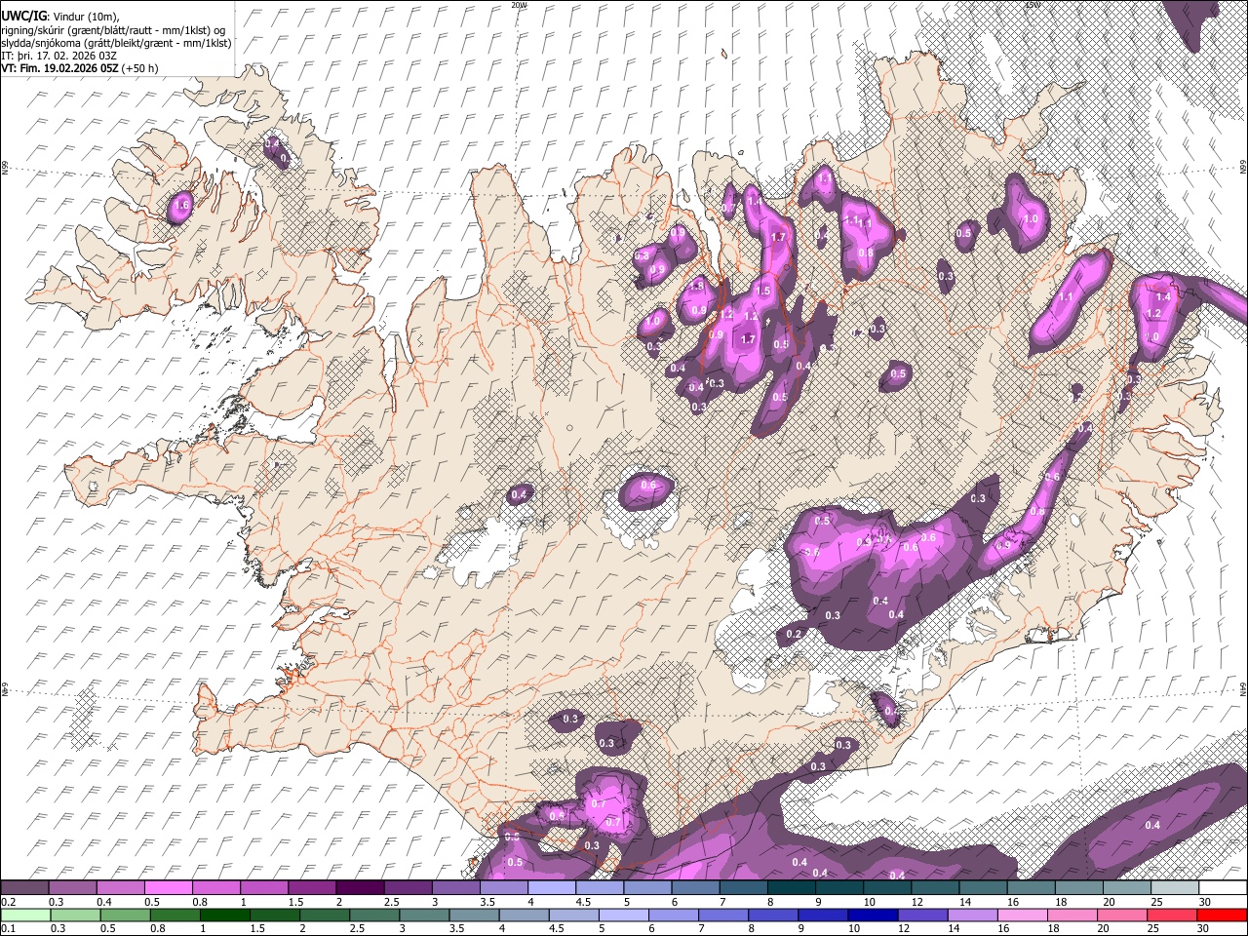
Task: Click the '1.6' snowfall value in the Westfjords
Action: (180, 206)
